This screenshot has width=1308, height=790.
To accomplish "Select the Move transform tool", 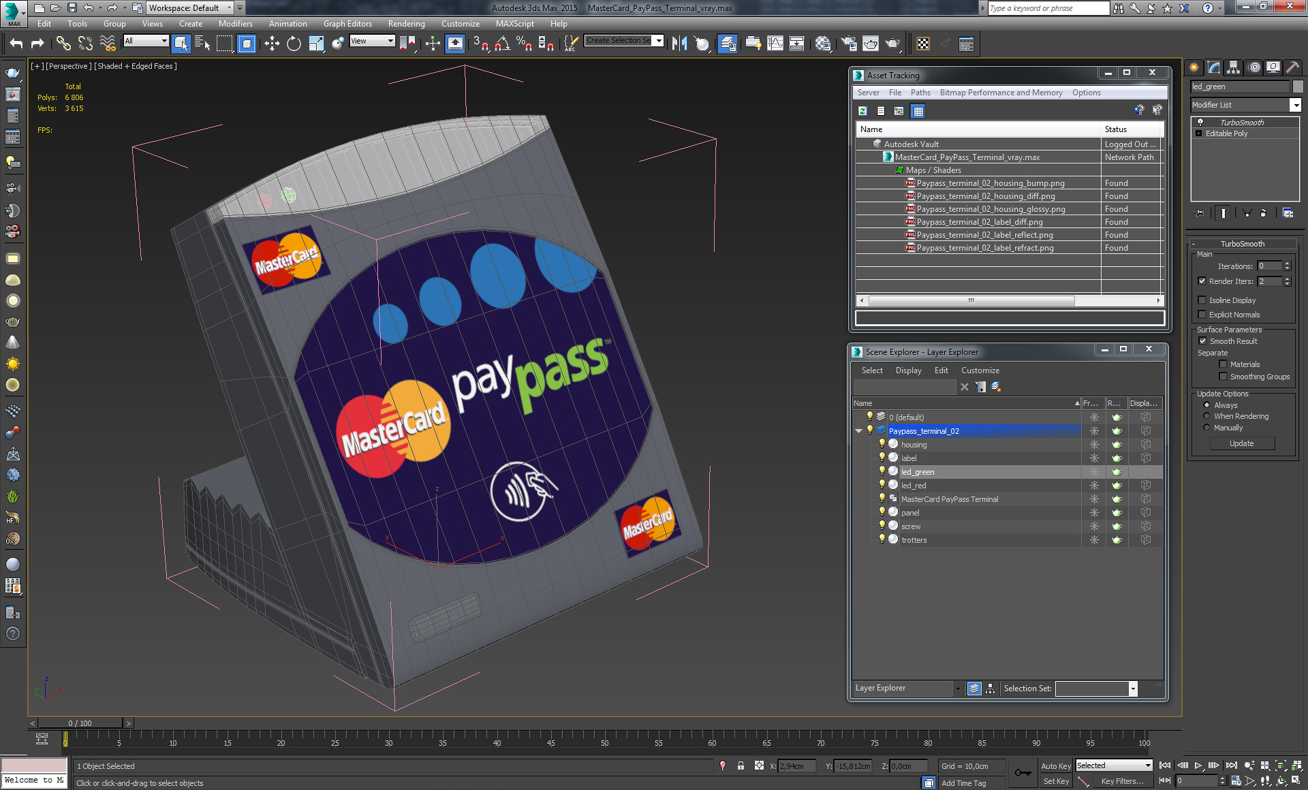I will pos(272,44).
